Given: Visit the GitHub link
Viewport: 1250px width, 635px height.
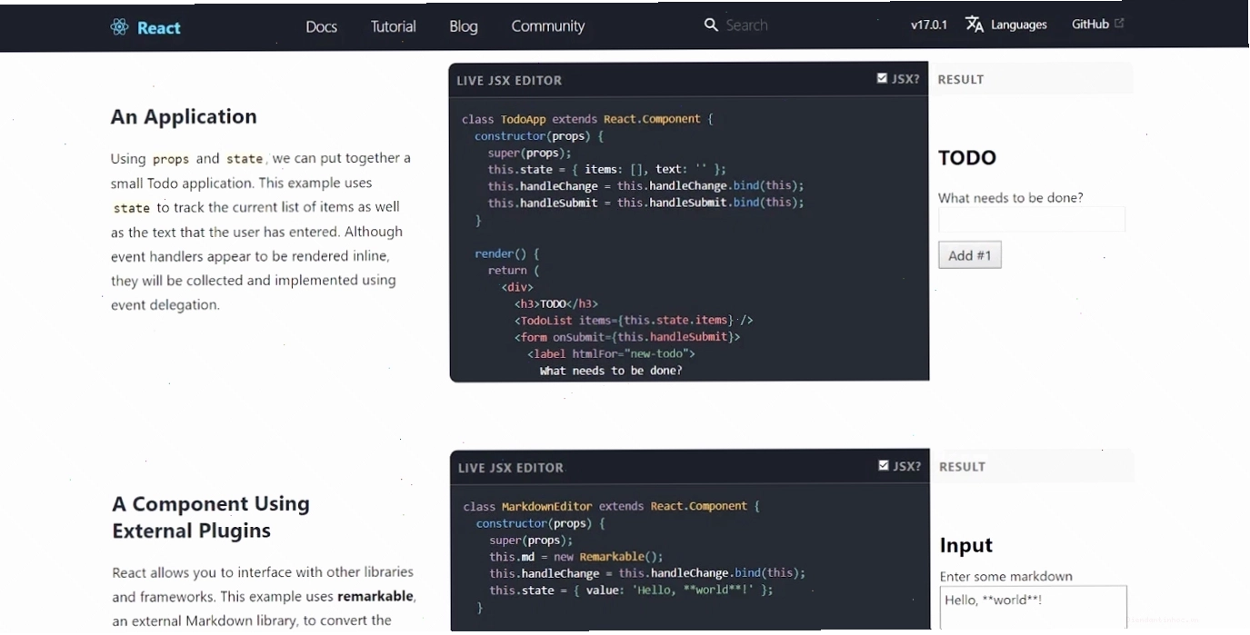Looking at the screenshot, I should coord(1090,25).
